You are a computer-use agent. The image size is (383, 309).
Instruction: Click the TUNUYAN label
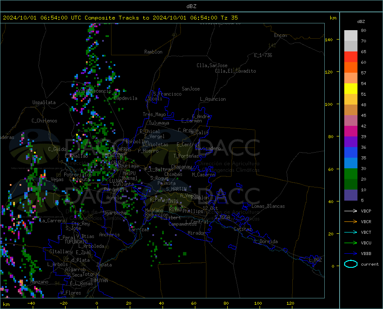pos(99,281)
